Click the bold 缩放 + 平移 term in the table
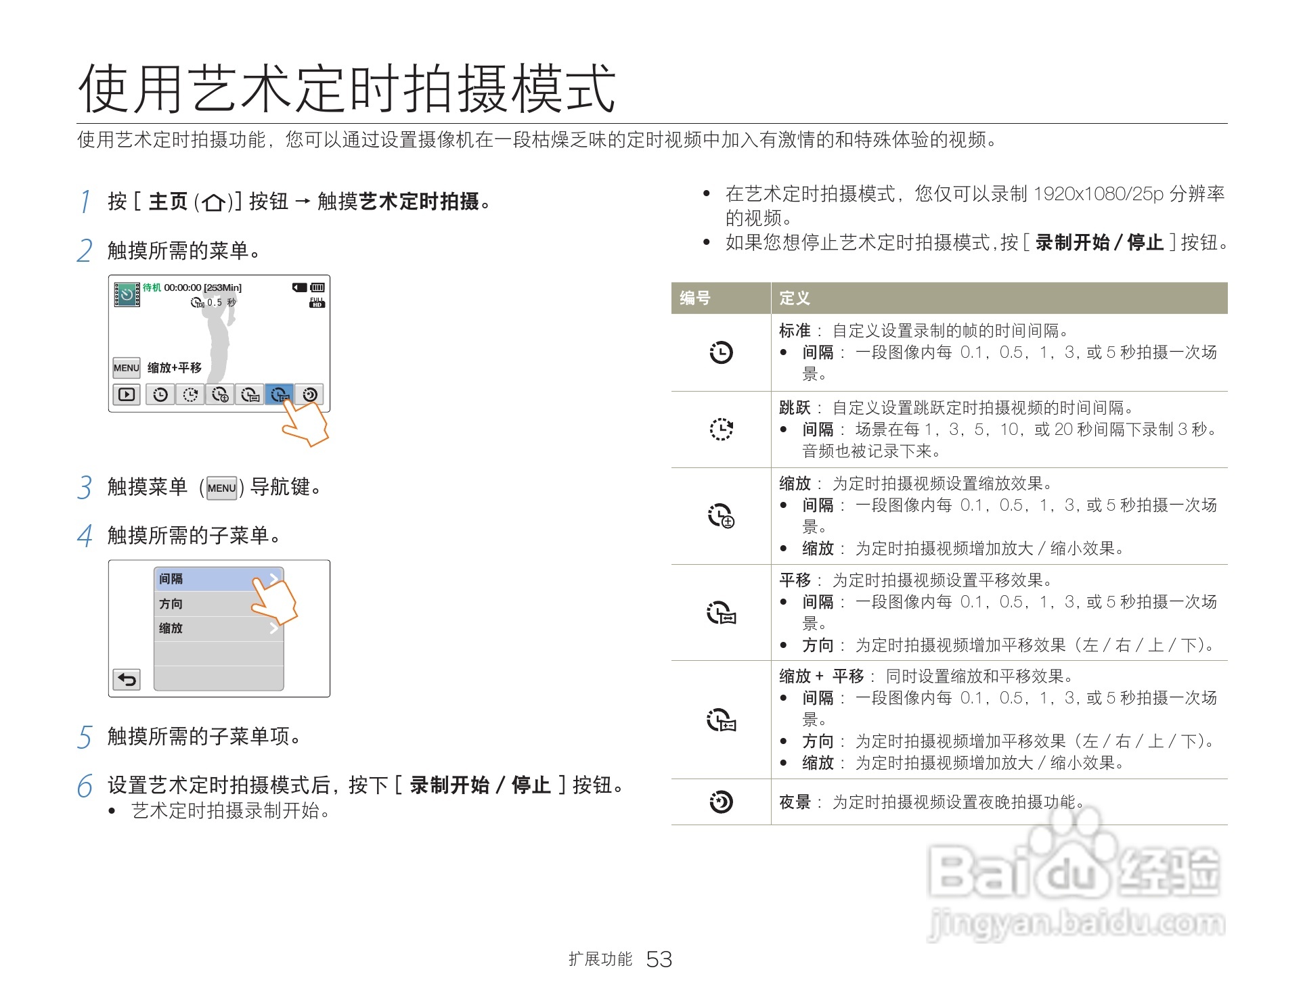The image size is (1305, 997). tap(822, 676)
